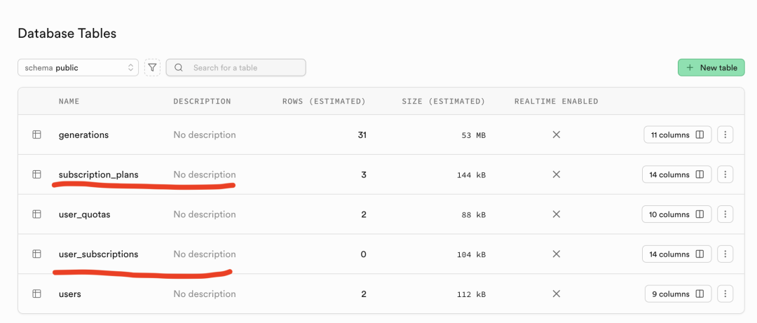Open three-dot menu for generations table

725,135
